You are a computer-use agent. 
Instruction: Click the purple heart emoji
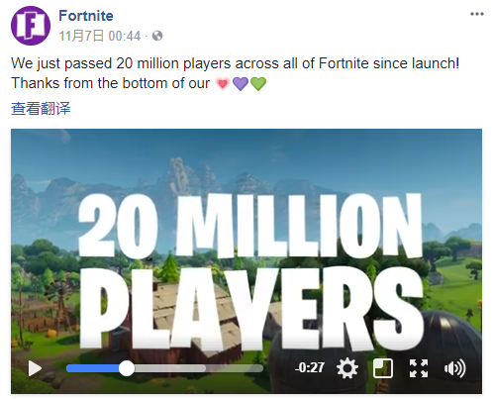point(241,83)
